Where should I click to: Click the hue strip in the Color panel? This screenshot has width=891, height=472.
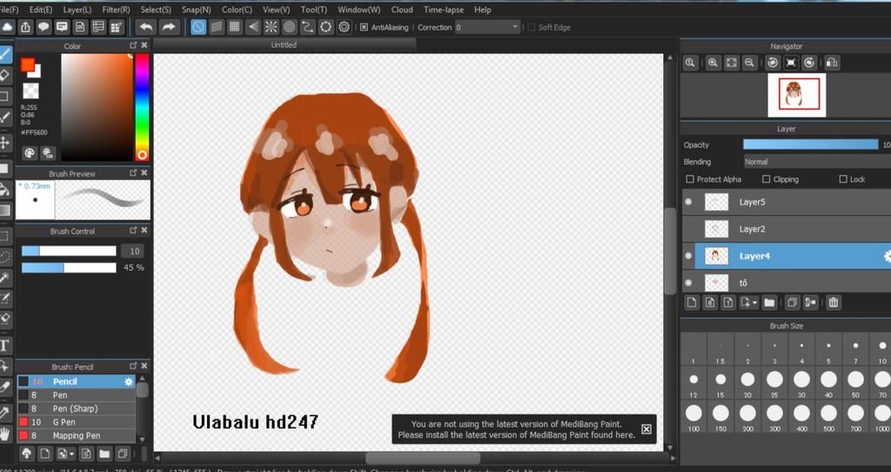(x=142, y=107)
